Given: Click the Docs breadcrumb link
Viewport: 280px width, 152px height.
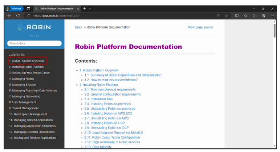Looking at the screenshot, I should pos(78,27).
